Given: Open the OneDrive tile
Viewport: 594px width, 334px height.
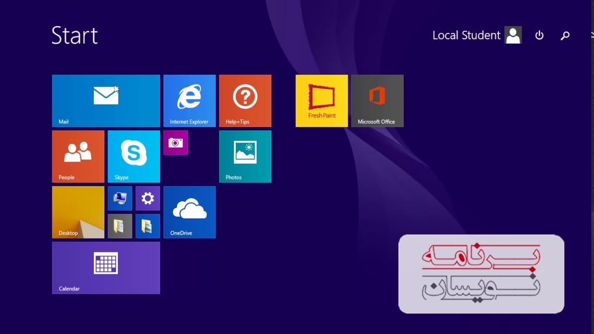Looking at the screenshot, I should [x=189, y=212].
